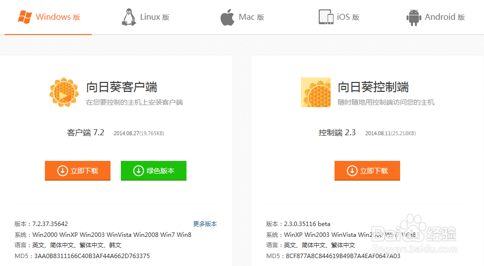Download the 绿色版本 portable client

click(x=154, y=171)
